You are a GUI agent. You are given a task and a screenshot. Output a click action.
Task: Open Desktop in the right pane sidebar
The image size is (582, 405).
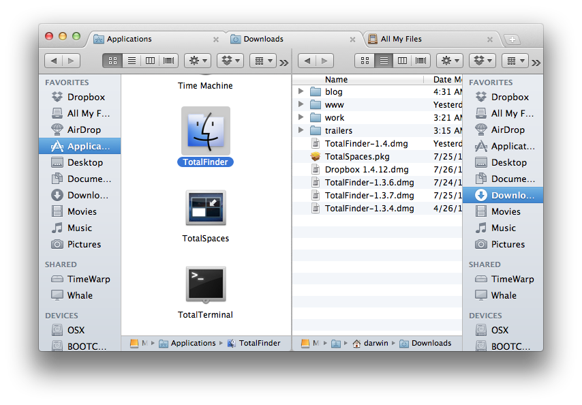503,162
